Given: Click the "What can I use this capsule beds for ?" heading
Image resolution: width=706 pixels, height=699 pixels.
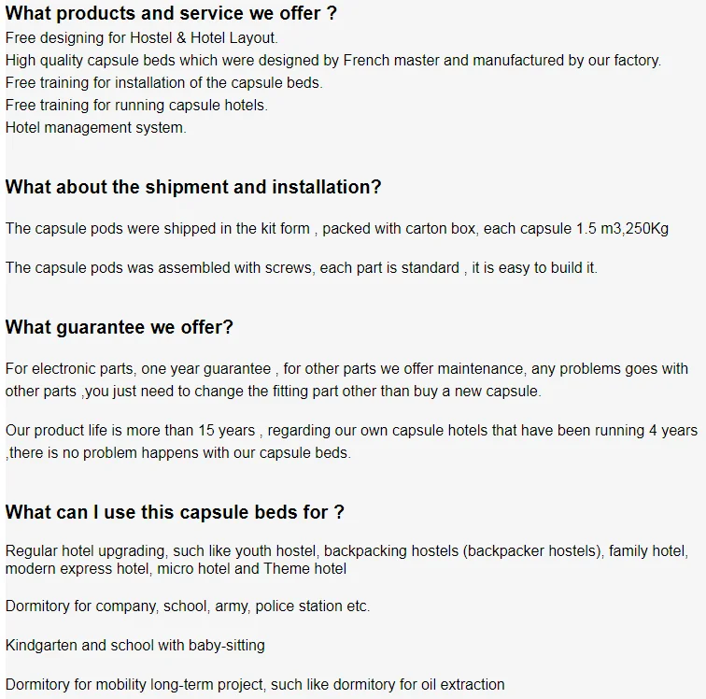Looking at the screenshot, I should [x=175, y=512].
